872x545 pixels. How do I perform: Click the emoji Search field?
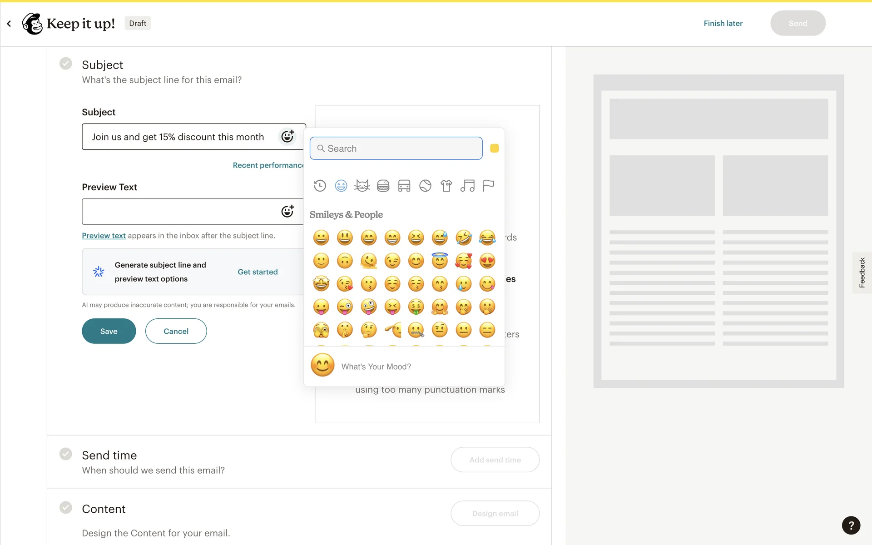coord(396,149)
